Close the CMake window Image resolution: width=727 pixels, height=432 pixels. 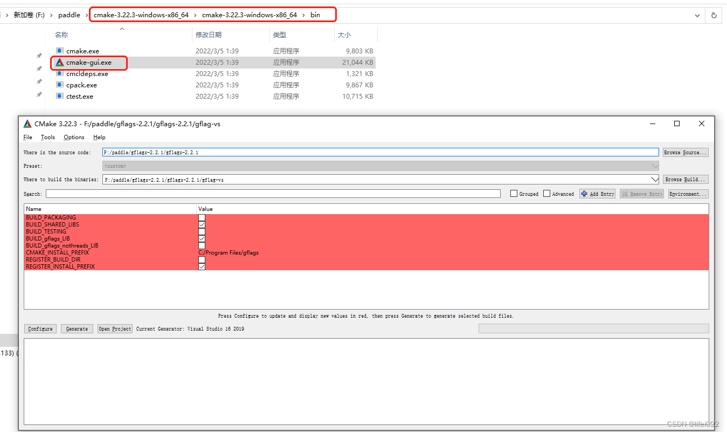coord(702,124)
